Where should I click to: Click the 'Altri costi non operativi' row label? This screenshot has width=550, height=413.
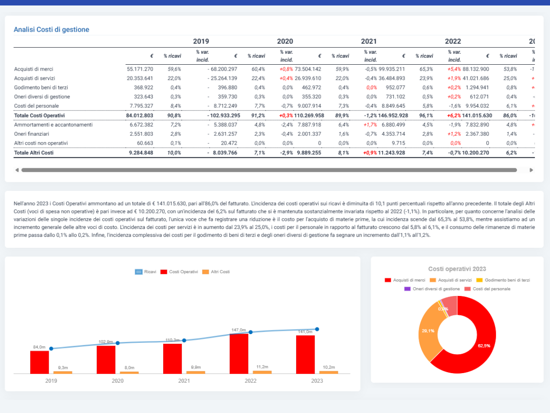pos(41,143)
